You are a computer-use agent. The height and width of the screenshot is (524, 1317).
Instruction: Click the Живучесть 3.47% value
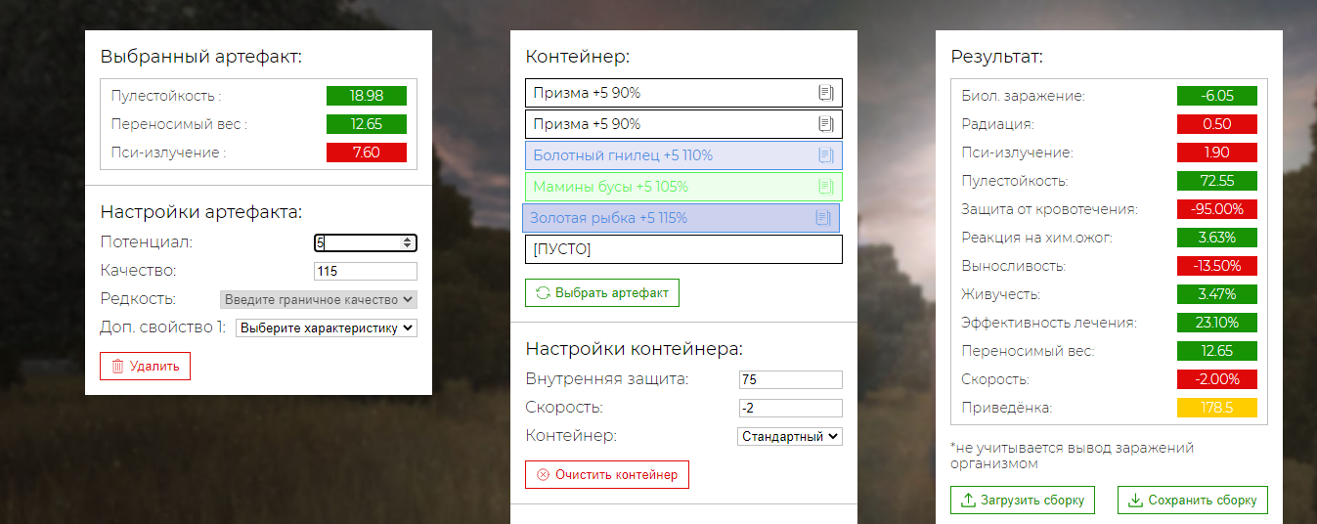coord(1216,294)
